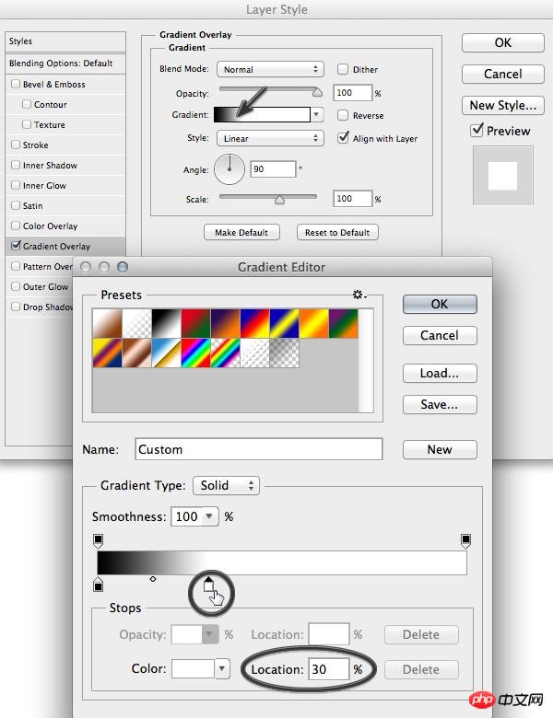
Task: Select the Foreground to Transparent preset swatch
Action: click(136, 324)
